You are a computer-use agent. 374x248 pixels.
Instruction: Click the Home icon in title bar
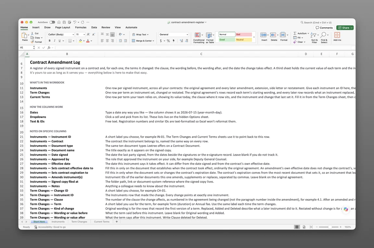click(59, 22)
